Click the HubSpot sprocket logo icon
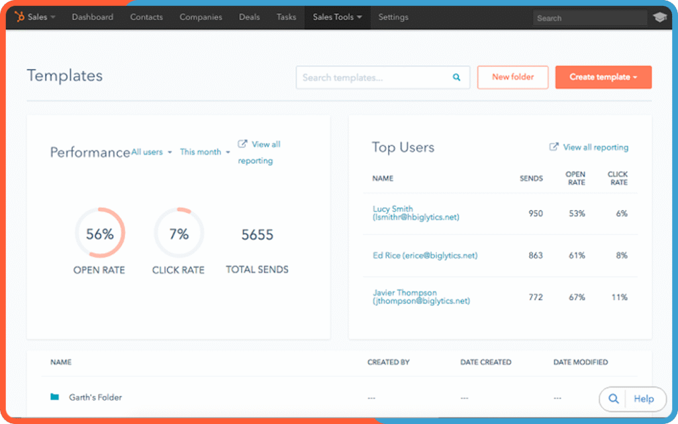Viewport: 678px width, 424px height. coord(19,17)
